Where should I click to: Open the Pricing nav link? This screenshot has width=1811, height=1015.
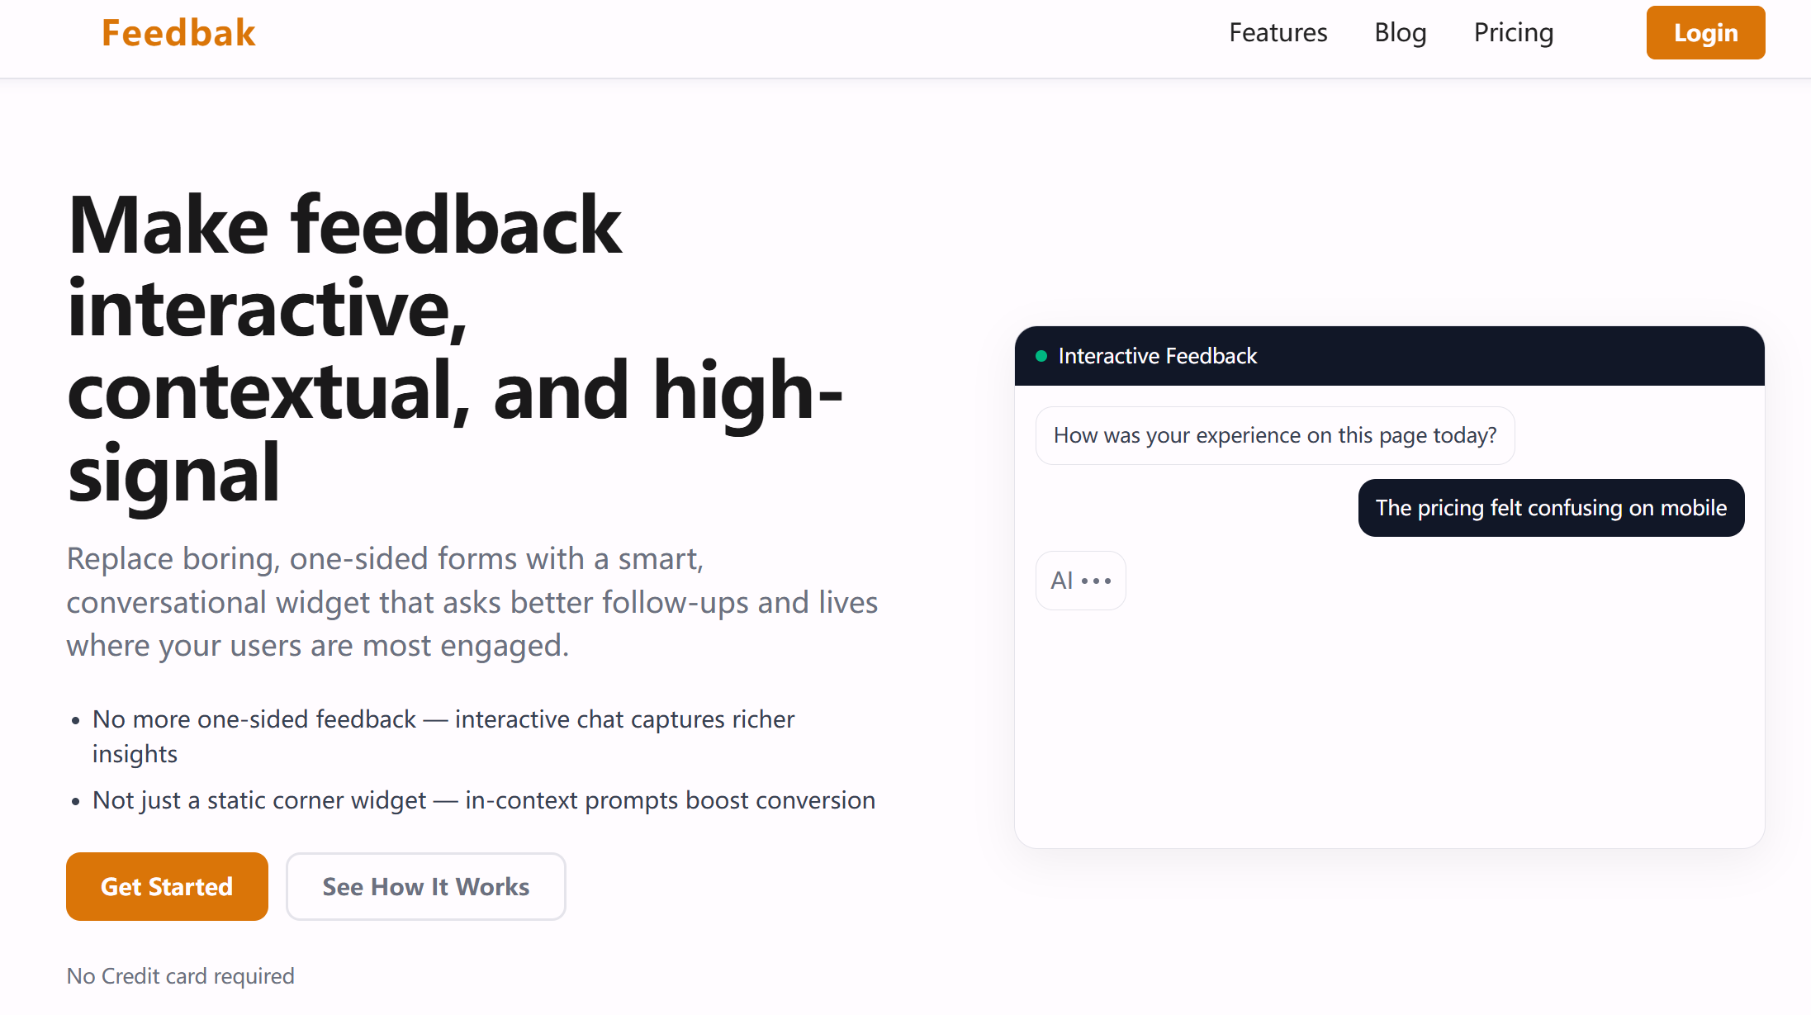[1513, 32]
